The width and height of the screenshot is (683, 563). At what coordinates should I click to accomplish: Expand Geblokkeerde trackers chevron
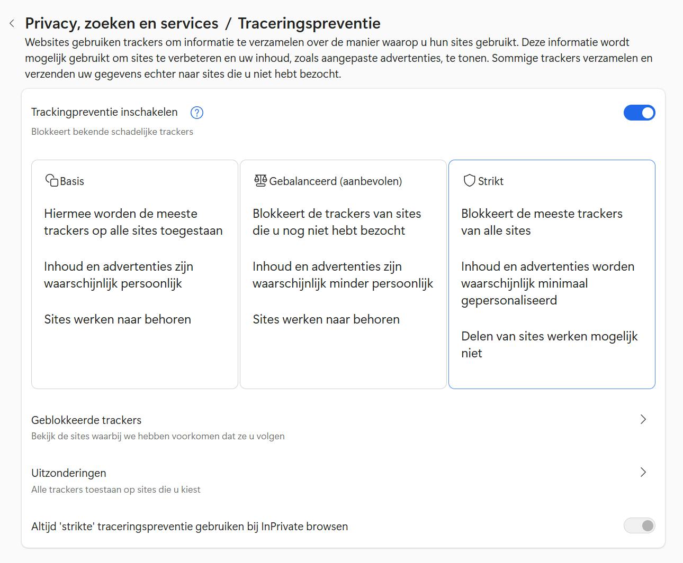tap(643, 419)
